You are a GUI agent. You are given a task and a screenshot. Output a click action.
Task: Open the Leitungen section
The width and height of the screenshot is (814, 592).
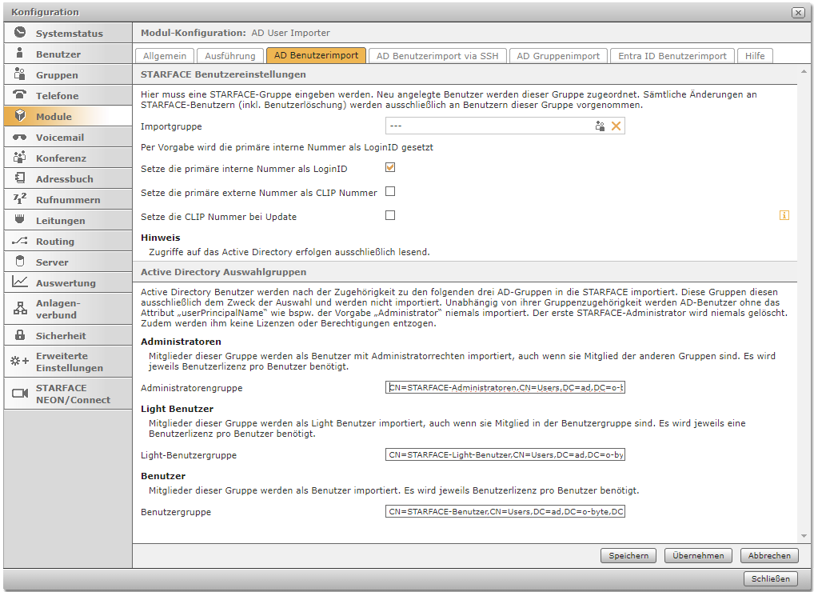68,220
